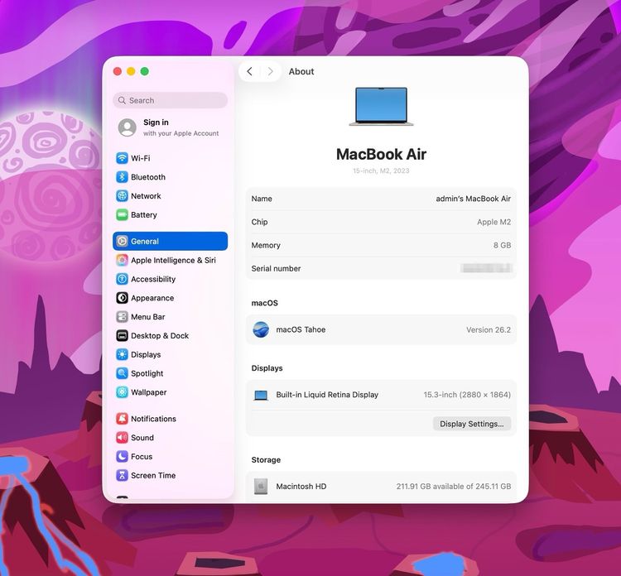This screenshot has width=621, height=576.
Task: Click the Displays section heading
Action: 267,368
